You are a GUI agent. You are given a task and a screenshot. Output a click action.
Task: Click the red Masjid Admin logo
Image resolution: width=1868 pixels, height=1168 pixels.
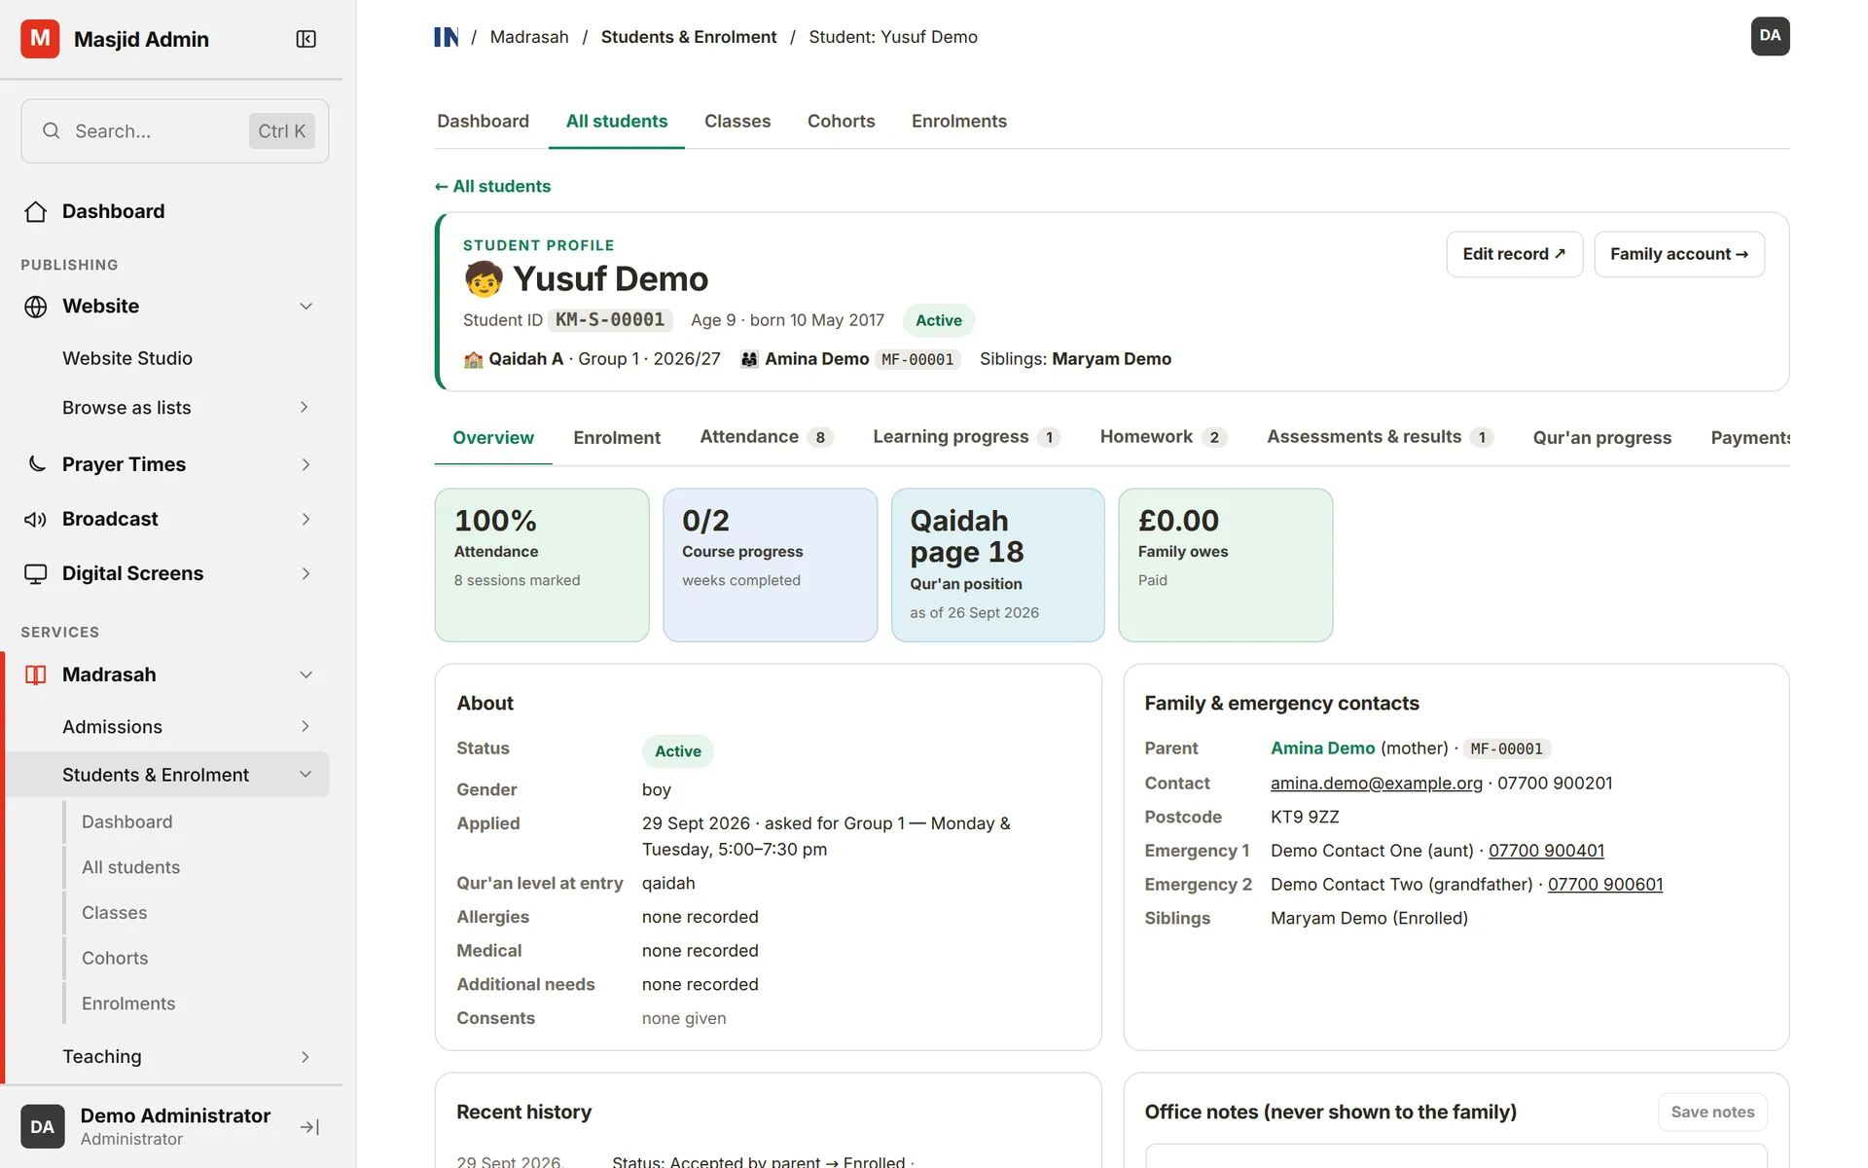pos(40,39)
